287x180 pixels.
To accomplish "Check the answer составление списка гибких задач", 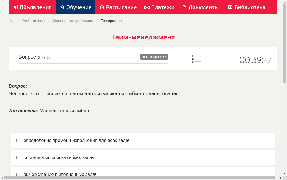I will [x=18, y=157].
